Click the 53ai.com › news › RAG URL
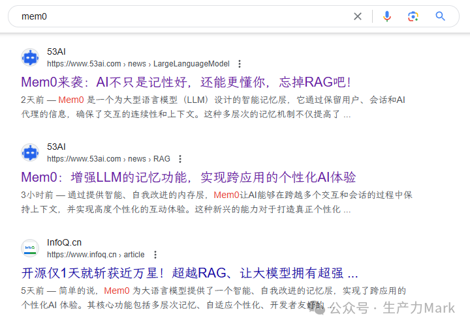The width and height of the screenshot is (470, 327). coord(108,159)
